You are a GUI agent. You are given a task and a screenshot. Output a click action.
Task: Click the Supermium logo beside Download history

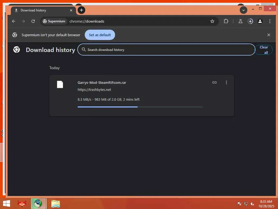click(17, 50)
